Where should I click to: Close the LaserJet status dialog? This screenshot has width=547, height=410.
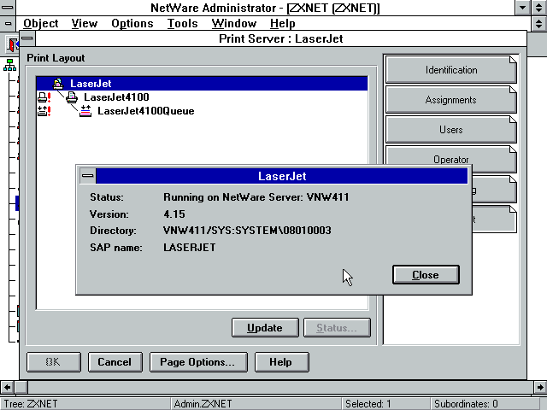pyautogui.click(x=426, y=275)
